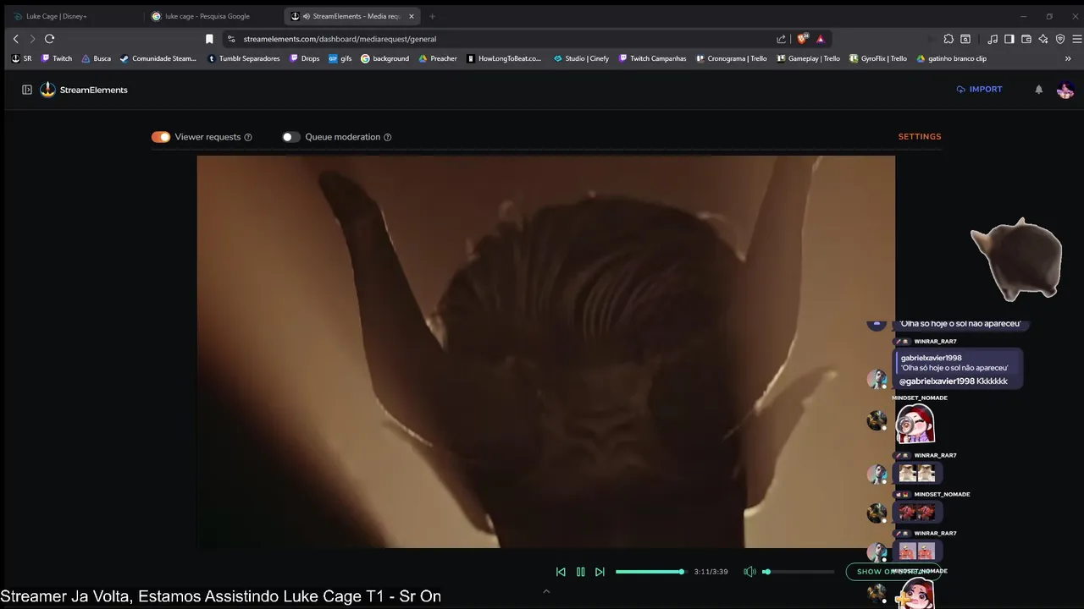Click the IMPORT button
The height and width of the screenshot is (609, 1084).
(x=979, y=89)
